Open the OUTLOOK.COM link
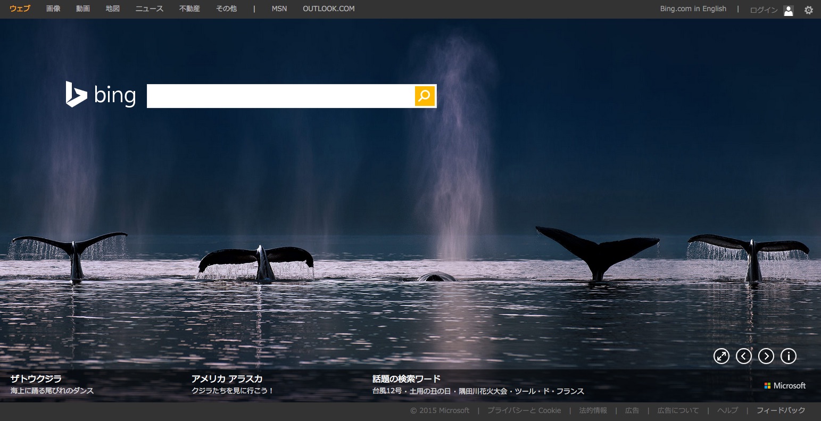821x421 pixels. coord(328,9)
